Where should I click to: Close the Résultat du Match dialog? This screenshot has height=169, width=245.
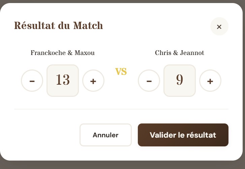219,26
